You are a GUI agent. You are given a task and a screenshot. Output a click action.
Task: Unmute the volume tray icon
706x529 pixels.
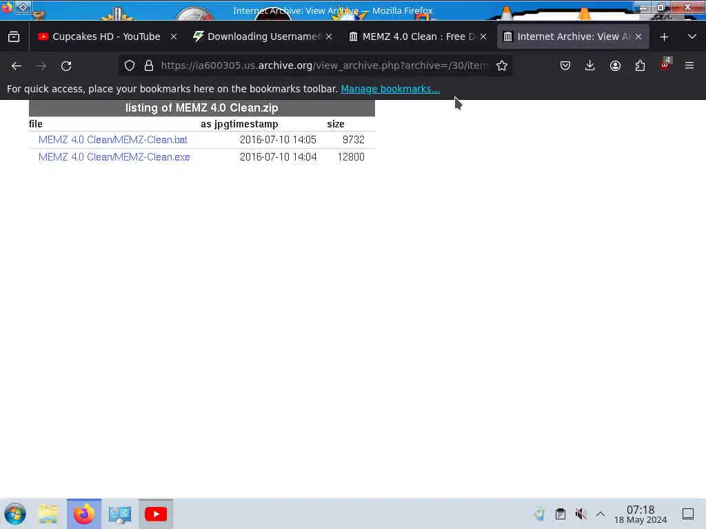coord(581,514)
